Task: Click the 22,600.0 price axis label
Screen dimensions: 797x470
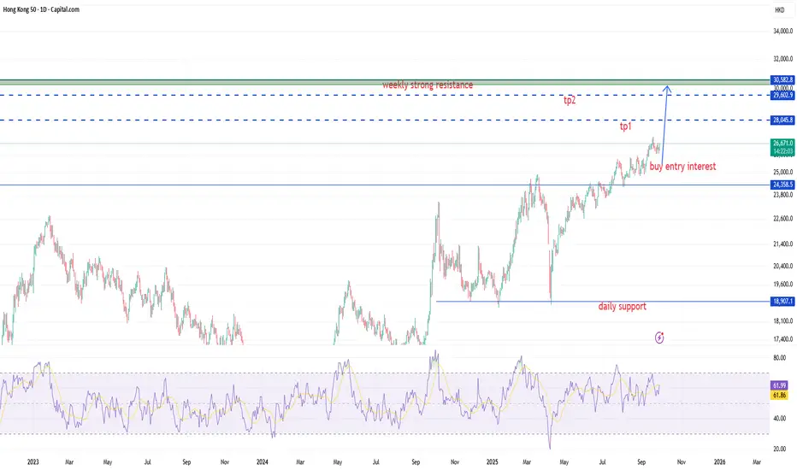Action: point(783,219)
